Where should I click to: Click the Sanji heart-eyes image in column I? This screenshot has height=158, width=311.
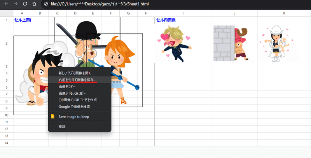(175, 43)
